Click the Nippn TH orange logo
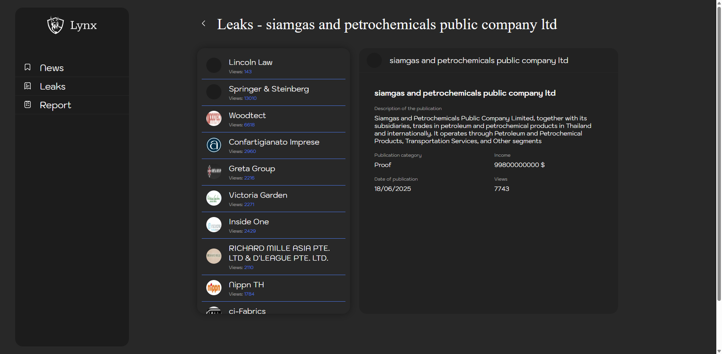 (x=214, y=288)
